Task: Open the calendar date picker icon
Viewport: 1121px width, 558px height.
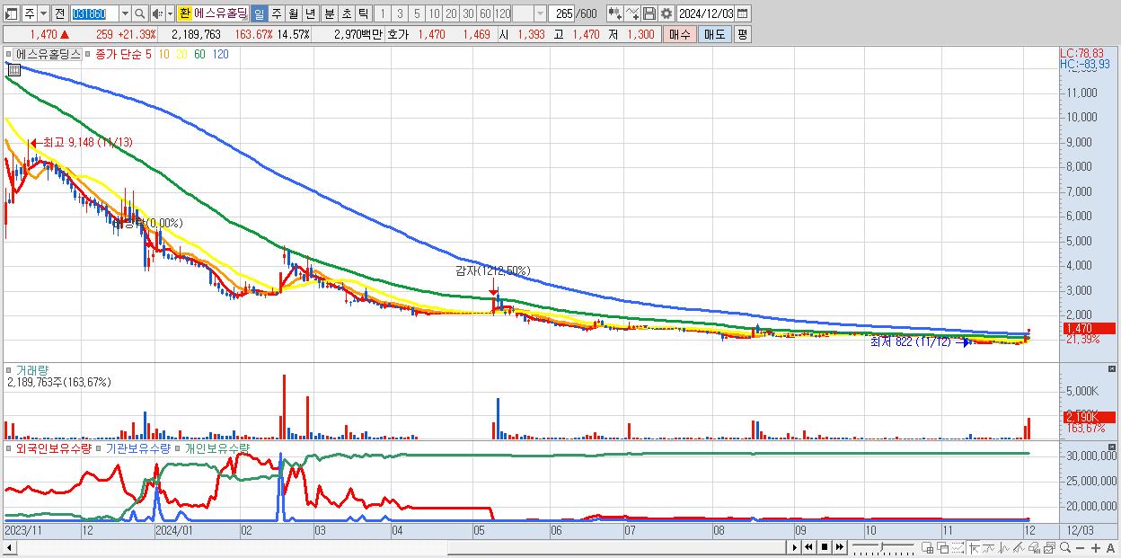Action: click(743, 13)
